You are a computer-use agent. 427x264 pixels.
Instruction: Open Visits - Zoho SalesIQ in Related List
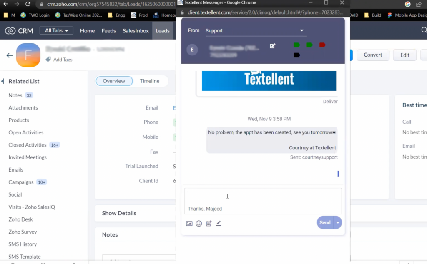tap(32, 207)
